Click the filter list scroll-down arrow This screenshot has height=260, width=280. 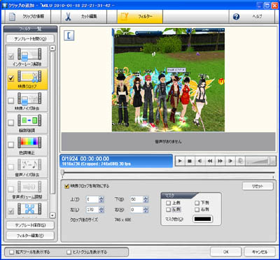[x=52, y=215]
